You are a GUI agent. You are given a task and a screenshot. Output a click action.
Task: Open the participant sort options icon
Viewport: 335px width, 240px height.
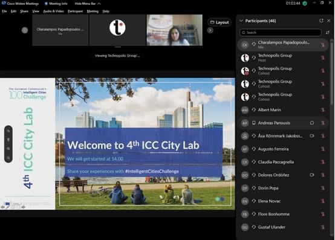point(328,33)
